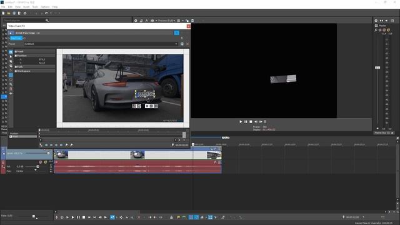Click the Record microphone button in transport
This screenshot has height=225, width=400.
[x=57, y=217]
